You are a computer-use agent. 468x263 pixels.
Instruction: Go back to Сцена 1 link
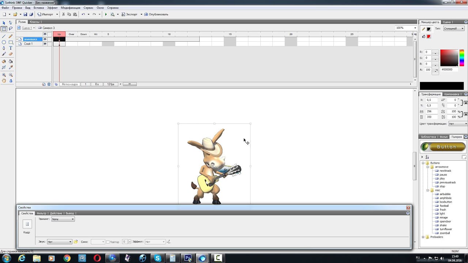(x=26, y=28)
